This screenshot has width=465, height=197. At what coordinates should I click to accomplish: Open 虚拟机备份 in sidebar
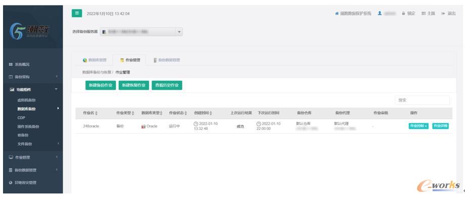tap(27, 100)
